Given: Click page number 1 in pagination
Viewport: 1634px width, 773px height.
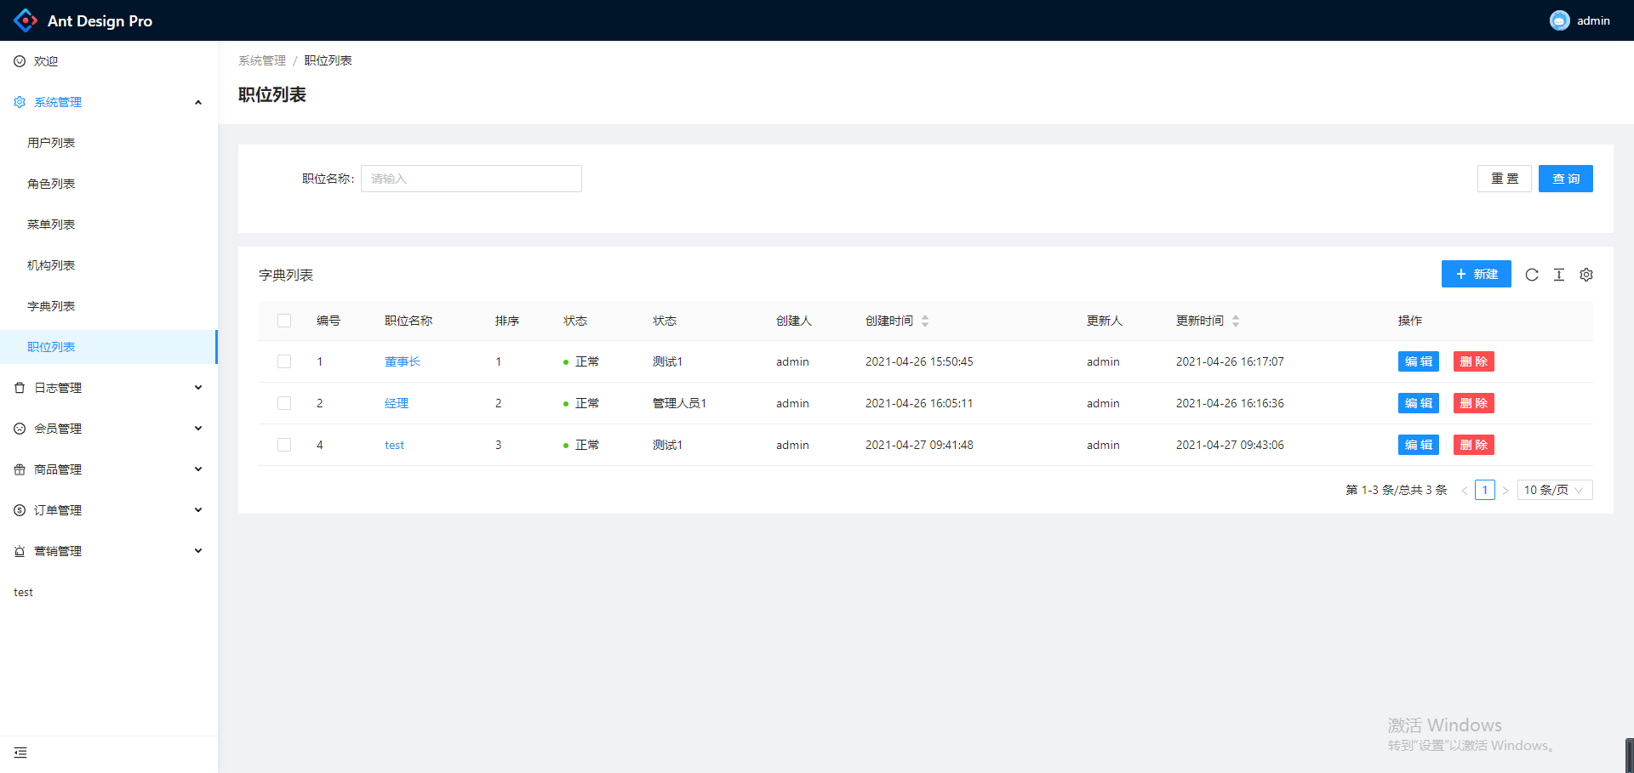Looking at the screenshot, I should pyautogui.click(x=1485, y=490).
